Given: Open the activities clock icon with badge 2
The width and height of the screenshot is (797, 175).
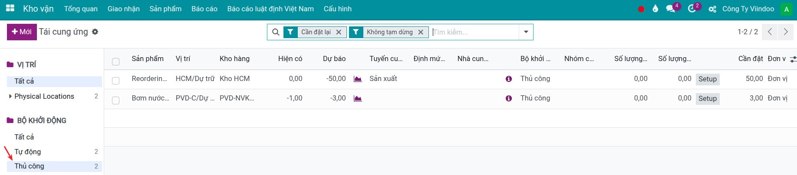Looking at the screenshot, I should click(692, 9).
